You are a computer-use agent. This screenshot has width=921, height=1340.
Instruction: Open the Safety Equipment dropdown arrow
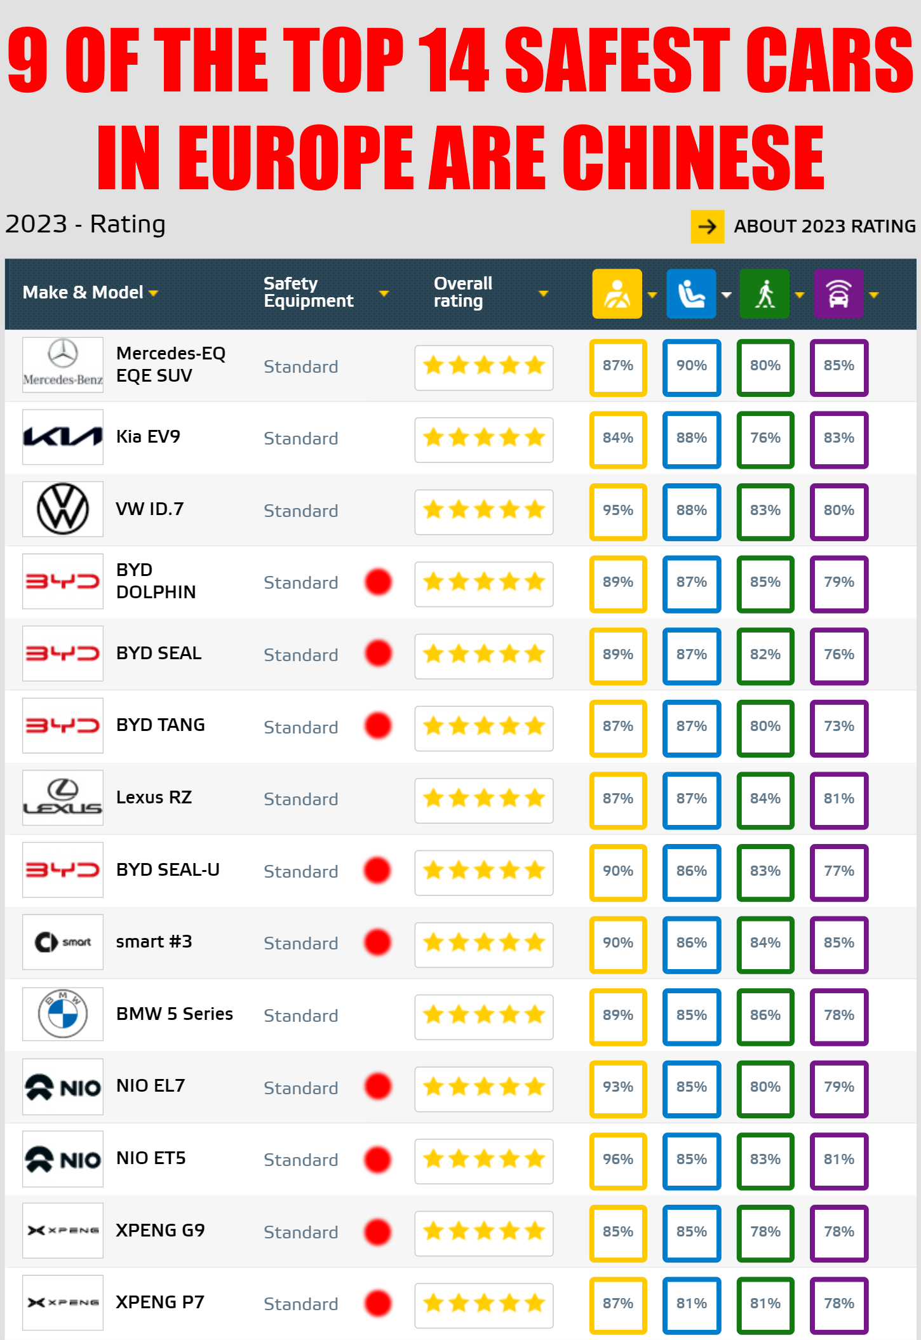coord(384,293)
